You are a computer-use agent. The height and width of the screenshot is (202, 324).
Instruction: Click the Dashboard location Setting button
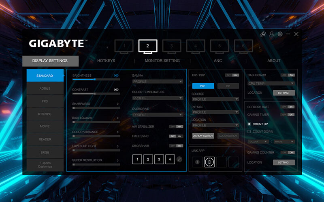coord(283,93)
